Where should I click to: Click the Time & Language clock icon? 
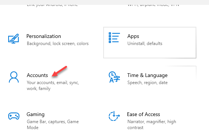click(x=114, y=77)
